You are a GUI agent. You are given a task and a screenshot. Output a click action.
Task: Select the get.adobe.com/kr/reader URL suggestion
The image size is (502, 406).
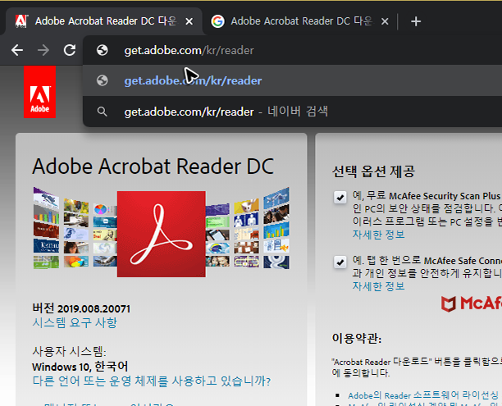[x=292, y=80]
